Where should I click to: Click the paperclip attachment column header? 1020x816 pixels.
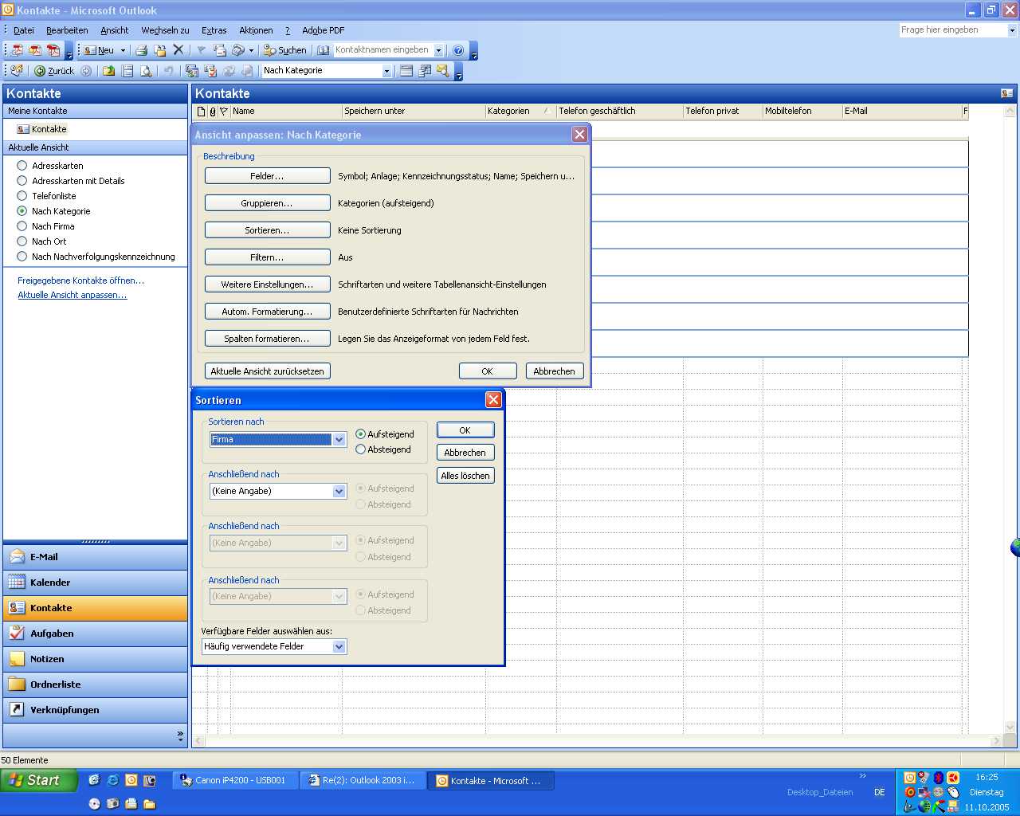(x=213, y=112)
